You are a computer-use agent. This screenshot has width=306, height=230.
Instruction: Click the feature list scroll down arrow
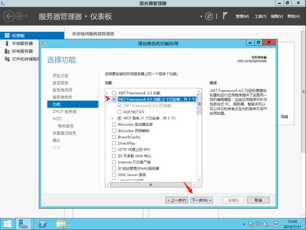pos(200,180)
